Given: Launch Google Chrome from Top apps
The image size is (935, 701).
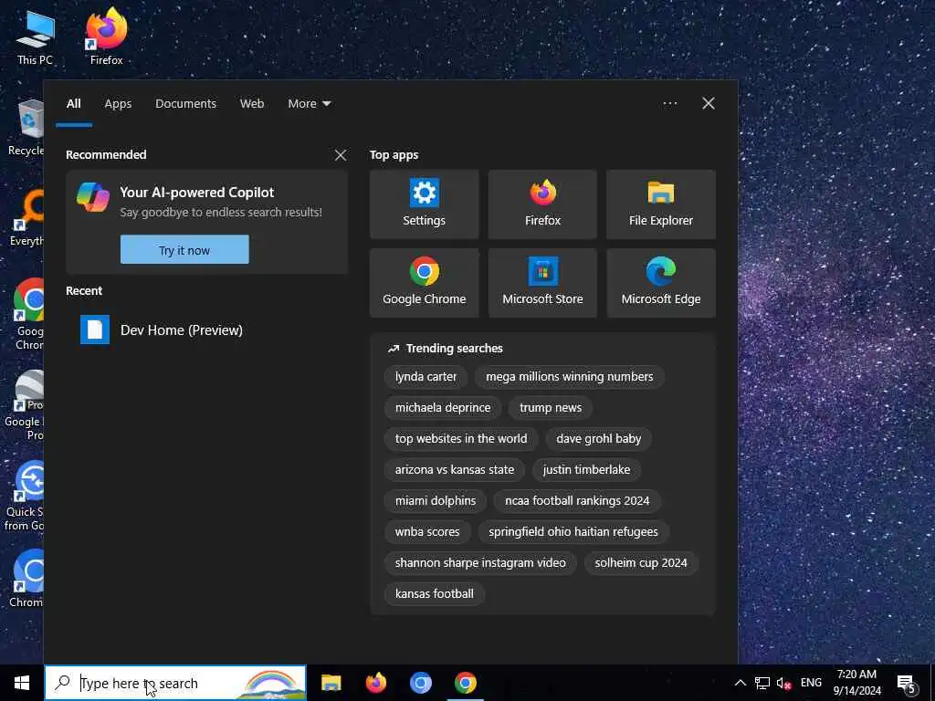Looking at the screenshot, I should click(424, 283).
